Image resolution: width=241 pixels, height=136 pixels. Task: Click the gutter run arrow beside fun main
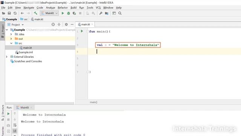82,31
